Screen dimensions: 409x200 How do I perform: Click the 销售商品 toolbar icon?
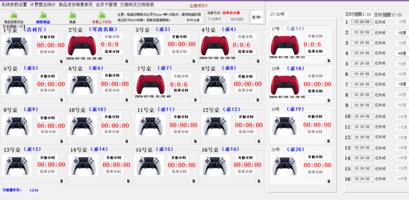(x=43, y=18)
